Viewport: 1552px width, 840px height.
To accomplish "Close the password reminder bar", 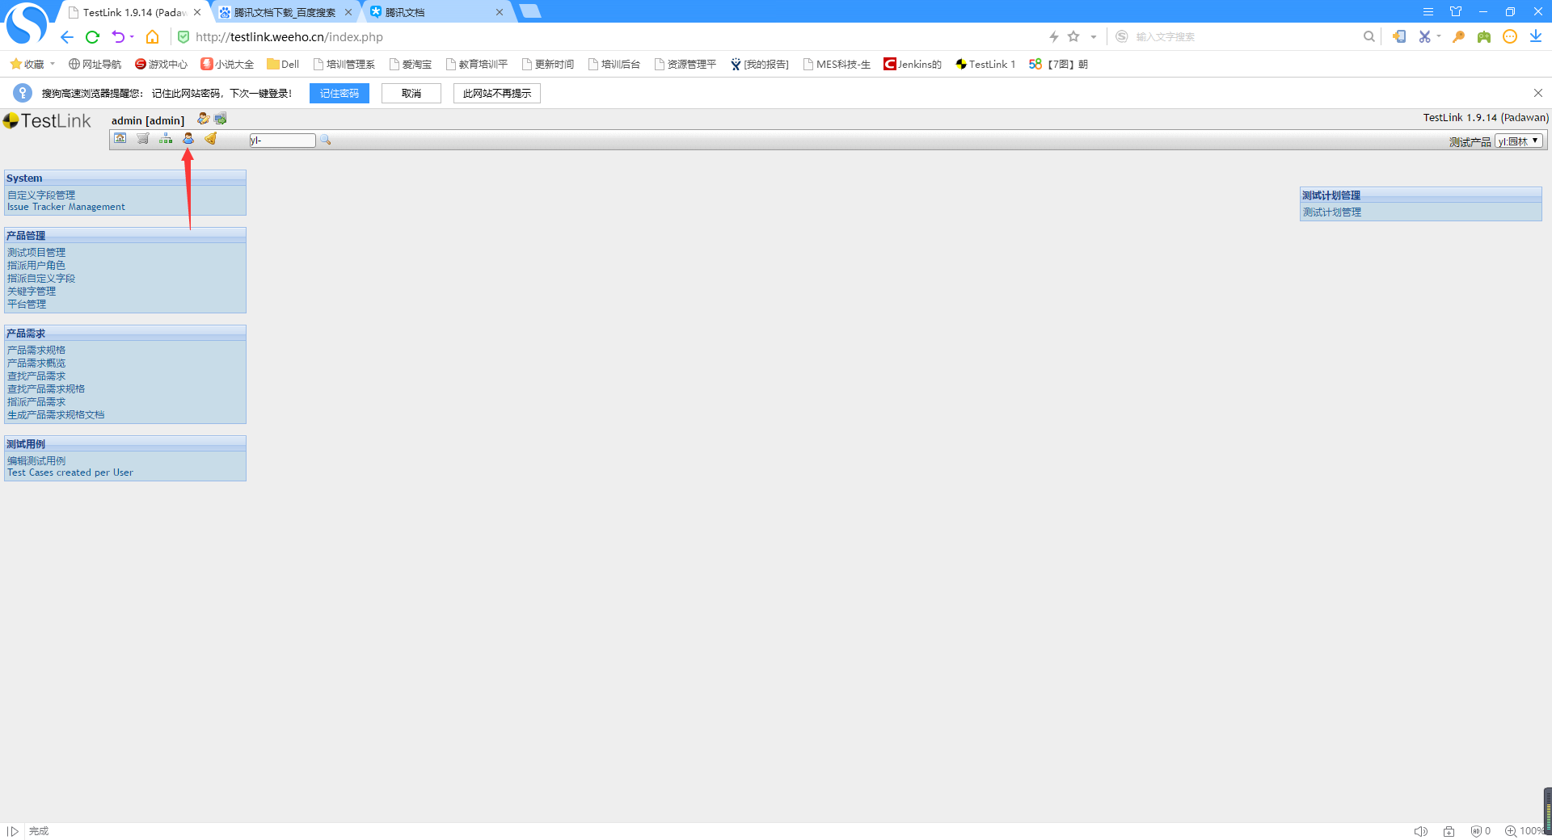I will [1538, 93].
